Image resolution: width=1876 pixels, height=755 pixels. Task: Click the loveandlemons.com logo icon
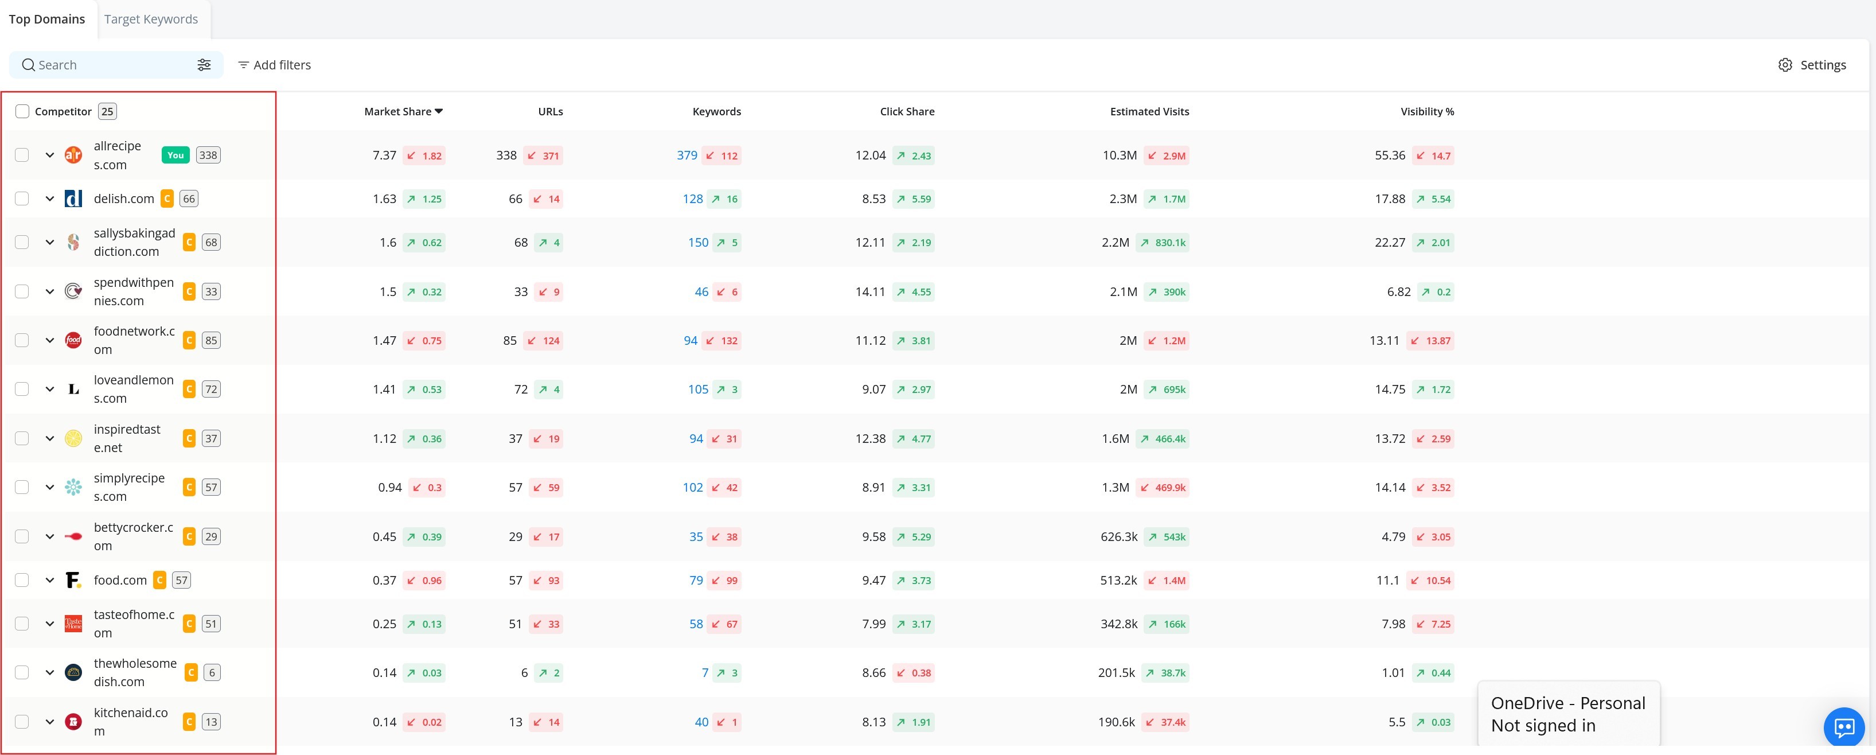(x=73, y=389)
